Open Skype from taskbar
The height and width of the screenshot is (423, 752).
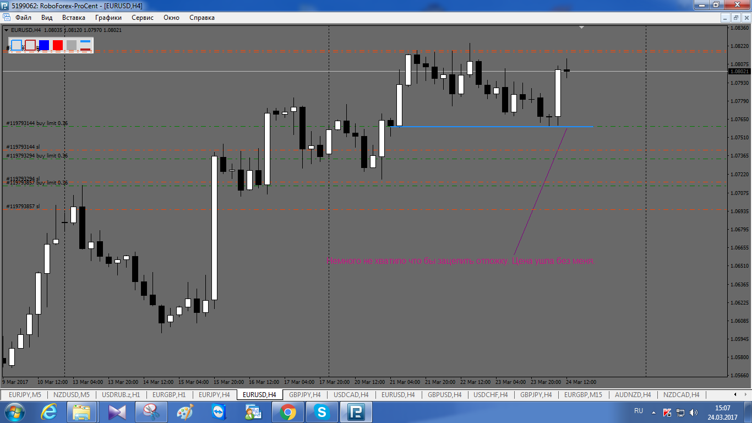[321, 412]
